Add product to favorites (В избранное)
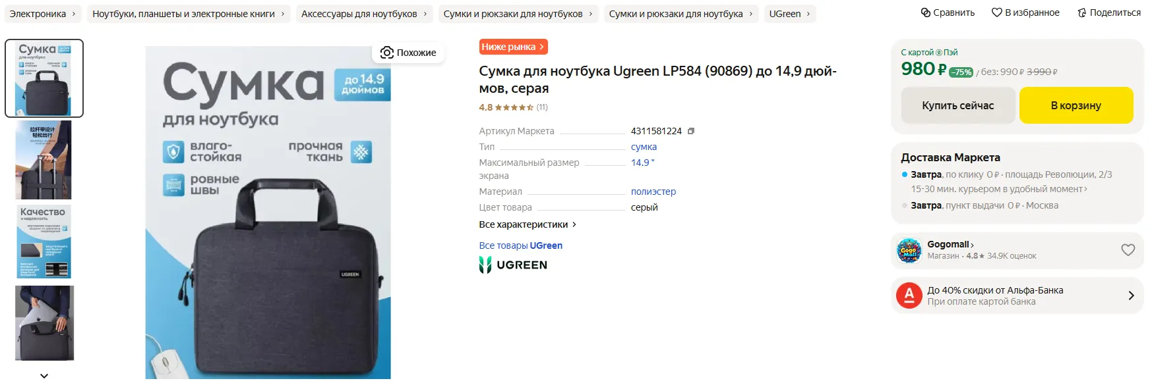Viewport: 1150px width, 385px height. [x=996, y=13]
